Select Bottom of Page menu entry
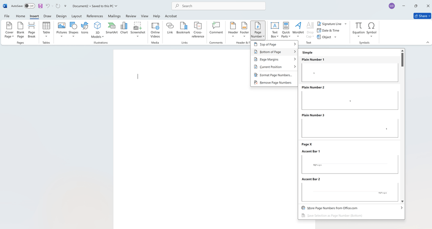The image size is (432, 229). (274, 52)
